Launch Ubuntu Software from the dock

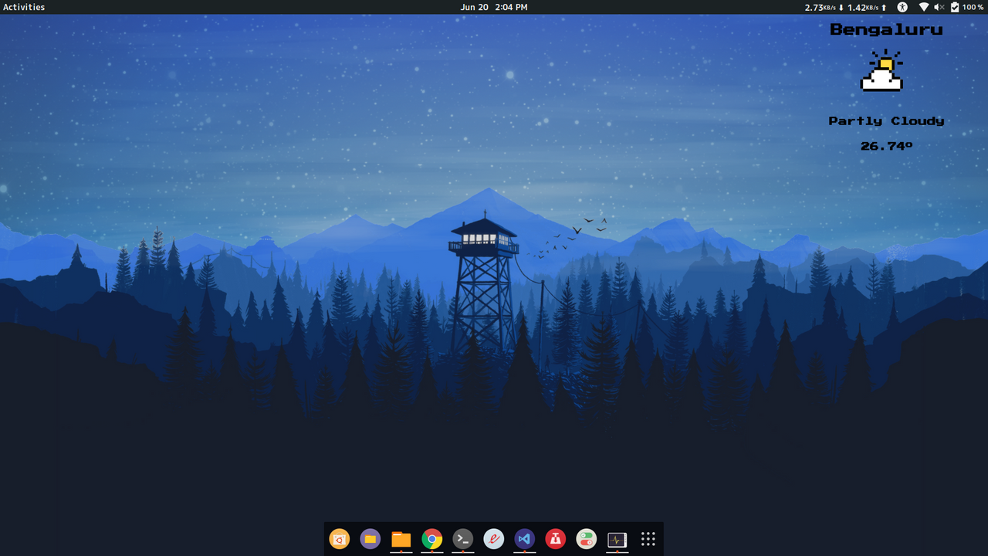coord(340,539)
